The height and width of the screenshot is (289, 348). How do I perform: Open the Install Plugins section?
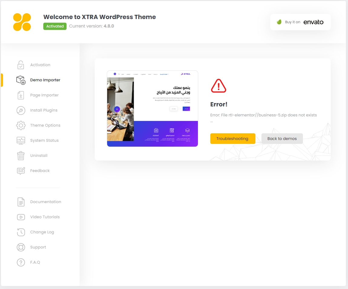(44, 110)
